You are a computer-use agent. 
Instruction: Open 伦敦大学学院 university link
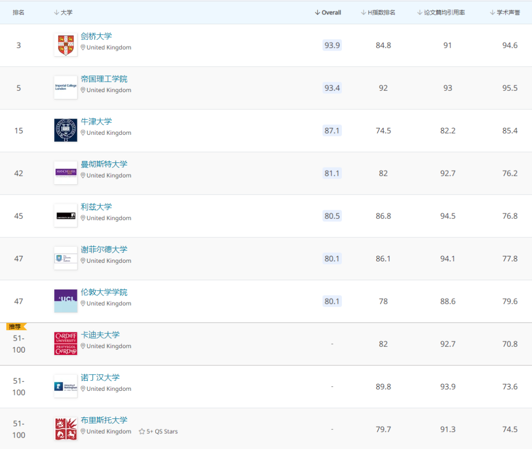click(x=104, y=292)
